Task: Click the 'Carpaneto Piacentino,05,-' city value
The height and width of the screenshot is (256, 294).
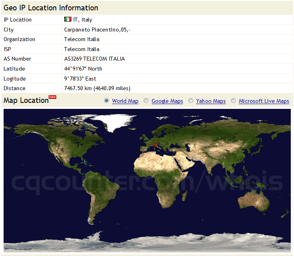Action: (97, 30)
